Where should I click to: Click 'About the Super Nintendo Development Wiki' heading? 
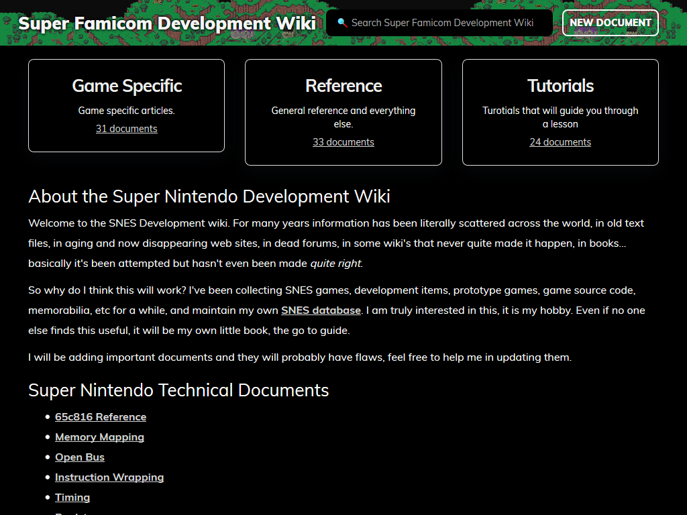point(209,196)
